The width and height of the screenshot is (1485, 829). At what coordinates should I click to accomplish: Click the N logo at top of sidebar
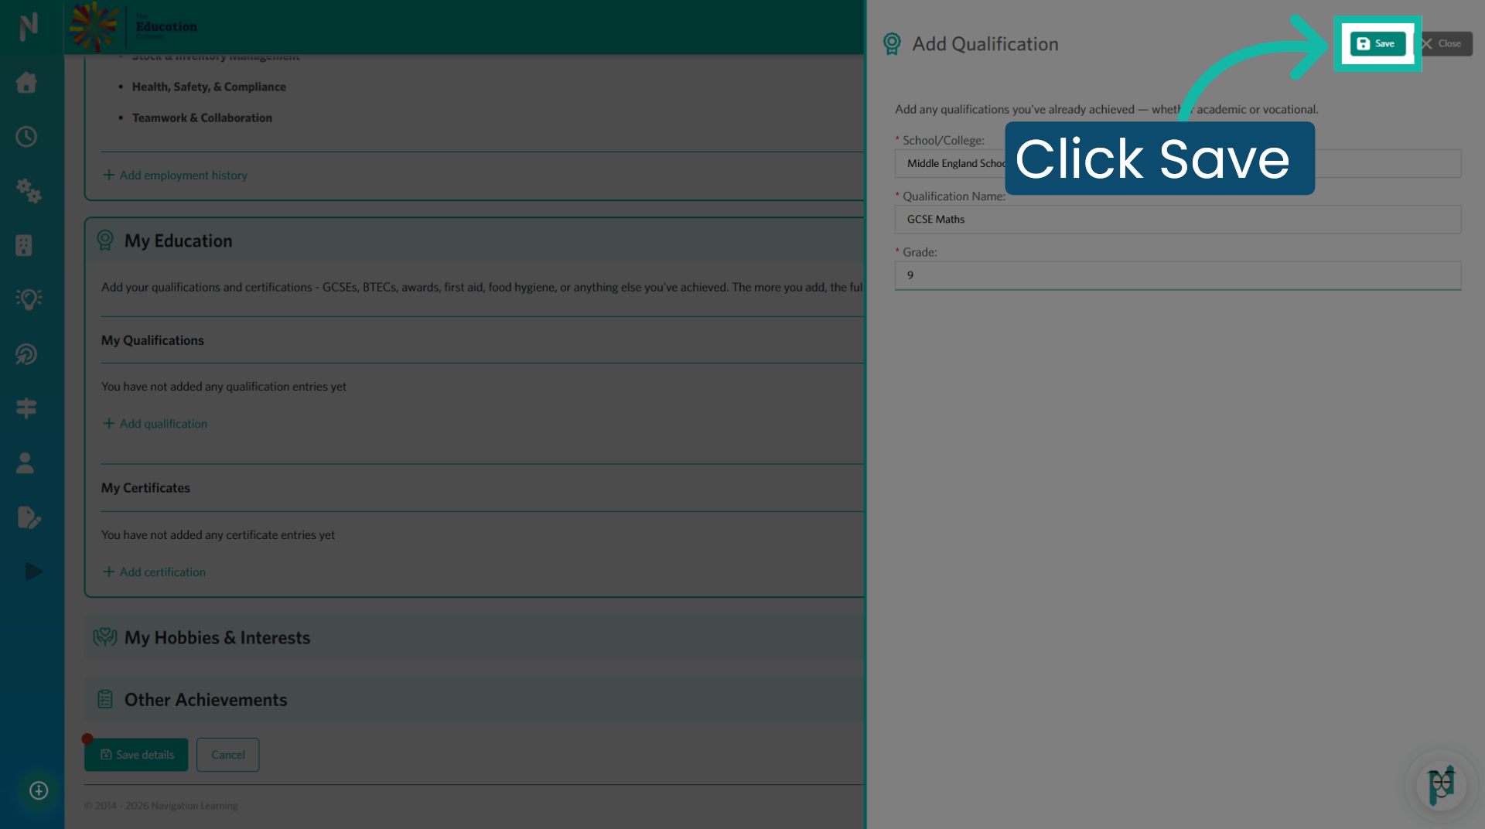click(x=29, y=26)
